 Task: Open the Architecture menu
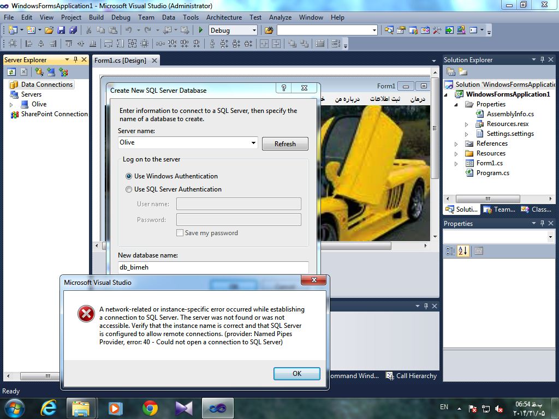(224, 17)
